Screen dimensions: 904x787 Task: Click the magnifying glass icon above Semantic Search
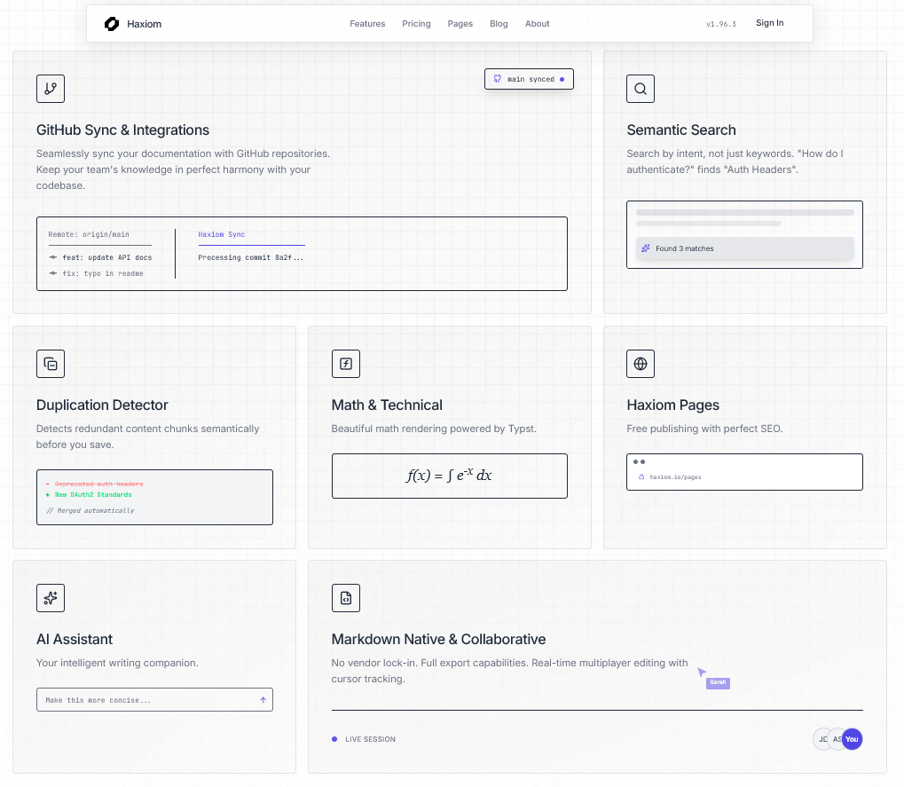coord(640,88)
